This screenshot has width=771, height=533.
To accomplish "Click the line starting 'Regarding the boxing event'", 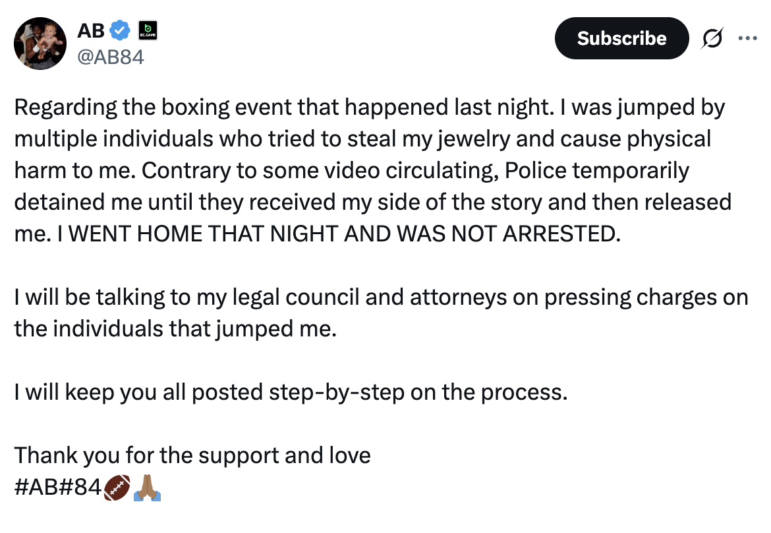I will click(369, 108).
